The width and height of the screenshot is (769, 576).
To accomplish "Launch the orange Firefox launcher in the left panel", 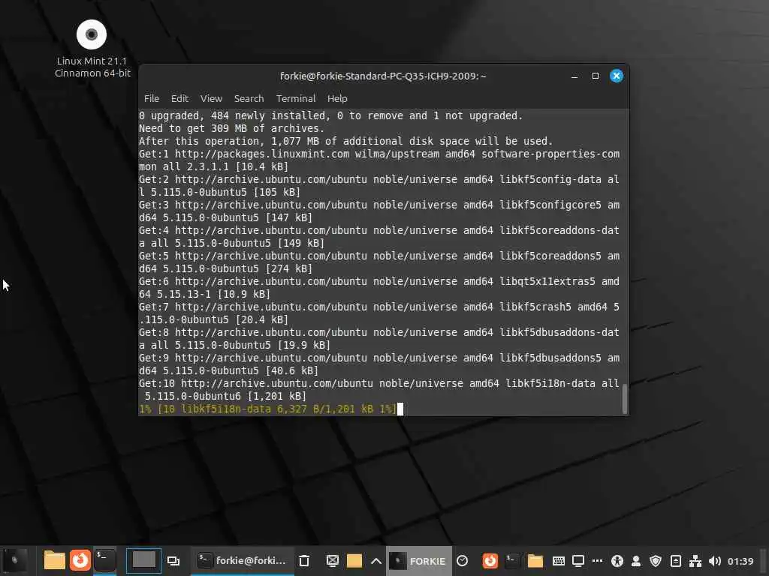I will [80, 560].
